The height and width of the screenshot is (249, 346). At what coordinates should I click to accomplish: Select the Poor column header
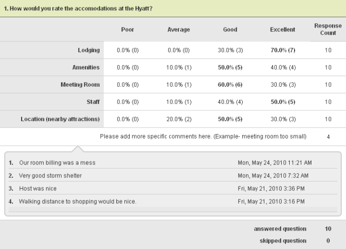tap(128, 30)
